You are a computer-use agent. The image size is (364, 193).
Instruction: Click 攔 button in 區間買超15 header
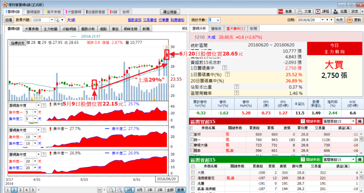point(360,121)
